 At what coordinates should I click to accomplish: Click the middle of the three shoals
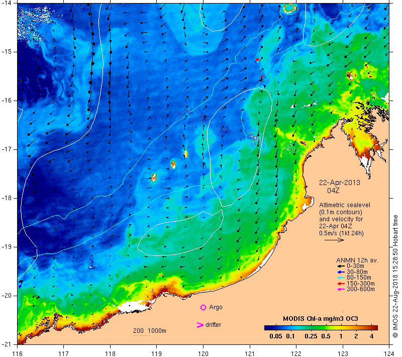coord(173,164)
